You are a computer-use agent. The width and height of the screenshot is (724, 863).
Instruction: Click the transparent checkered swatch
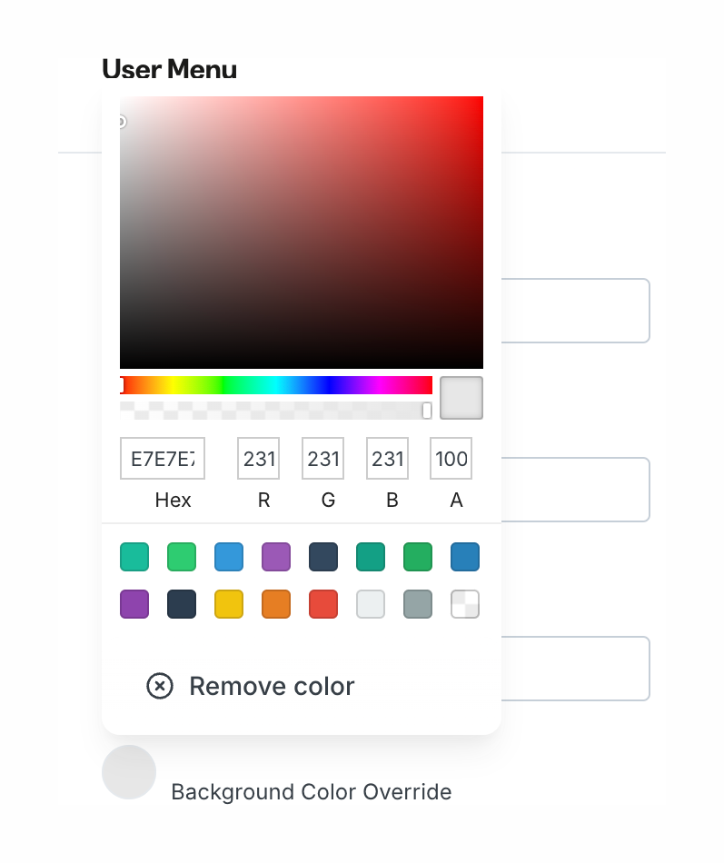point(465,604)
